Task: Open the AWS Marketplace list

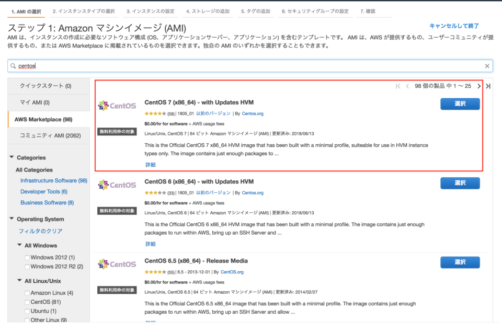Action: tap(49, 119)
